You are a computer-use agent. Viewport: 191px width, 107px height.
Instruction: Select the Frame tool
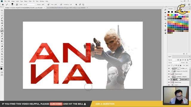click(2, 23)
